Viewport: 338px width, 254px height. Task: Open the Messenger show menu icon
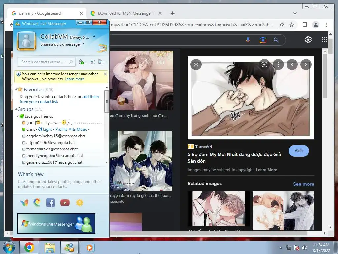[x=100, y=62]
